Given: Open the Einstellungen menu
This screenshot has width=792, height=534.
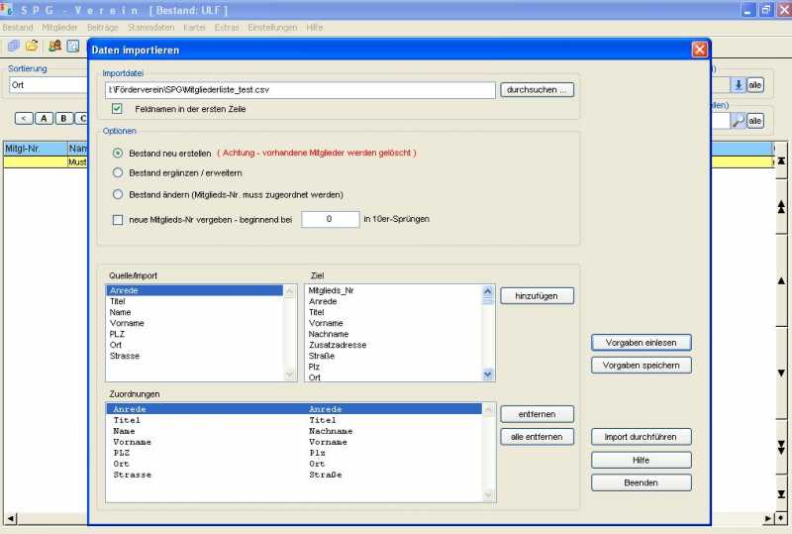Looking at the screenshot, I should point(272,27).
